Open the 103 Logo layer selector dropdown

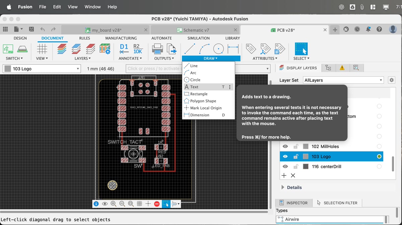click(42, 69)
